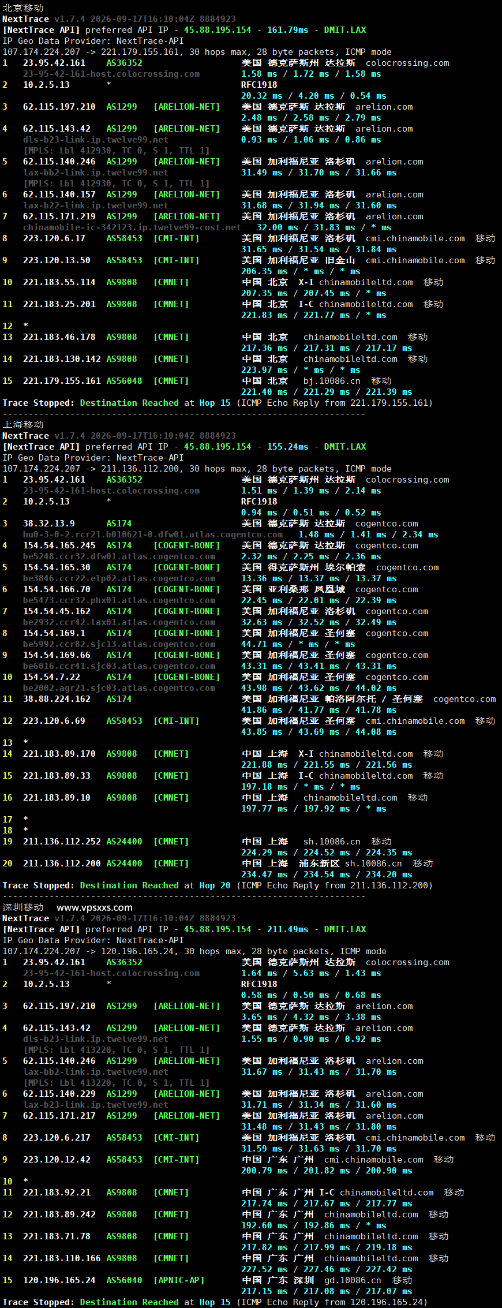Click hop IP 62.115.140.157
The image size is (502, 1308).
point(59,195)
